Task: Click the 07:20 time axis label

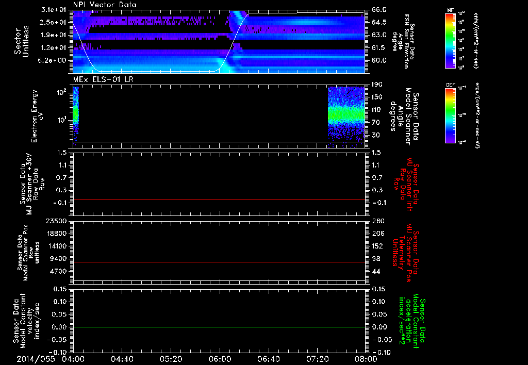Action: click(317, 359)
